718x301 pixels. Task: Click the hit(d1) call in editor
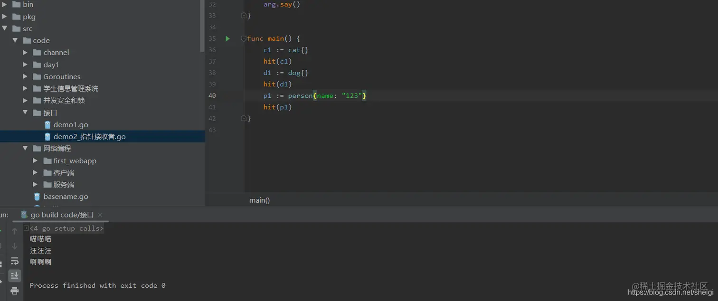click(277, 84)
